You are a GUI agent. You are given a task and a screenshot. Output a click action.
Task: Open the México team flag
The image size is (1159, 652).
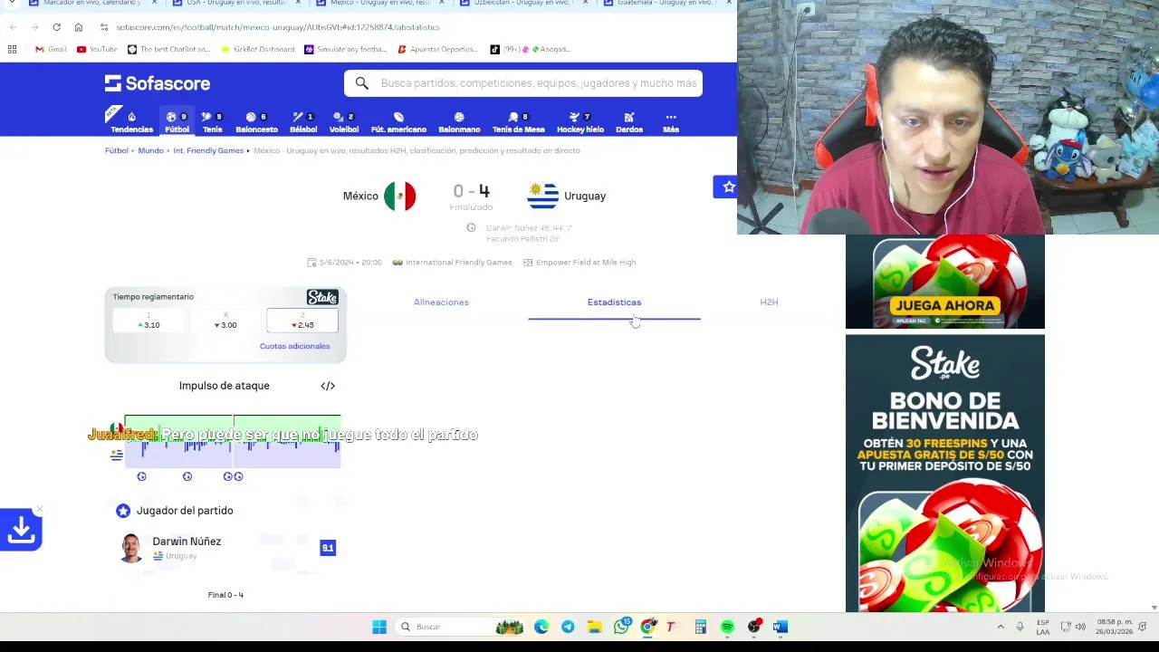click(399, 196)
